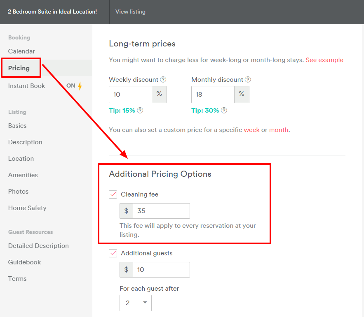Image resolution: width=364 pixels, height=317 pixels.
Task: Go to Amenities in the sidebar
Action: click(x=23, y=175)
